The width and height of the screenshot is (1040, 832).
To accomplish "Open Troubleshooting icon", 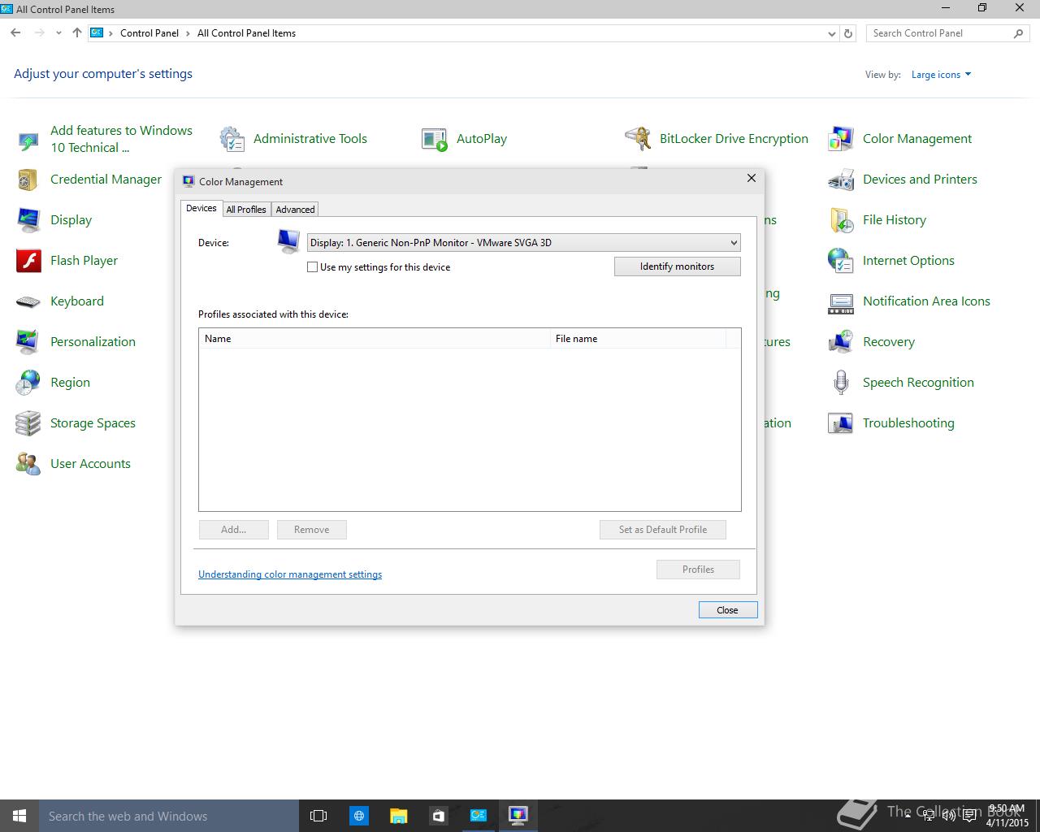I will (841, 423).
